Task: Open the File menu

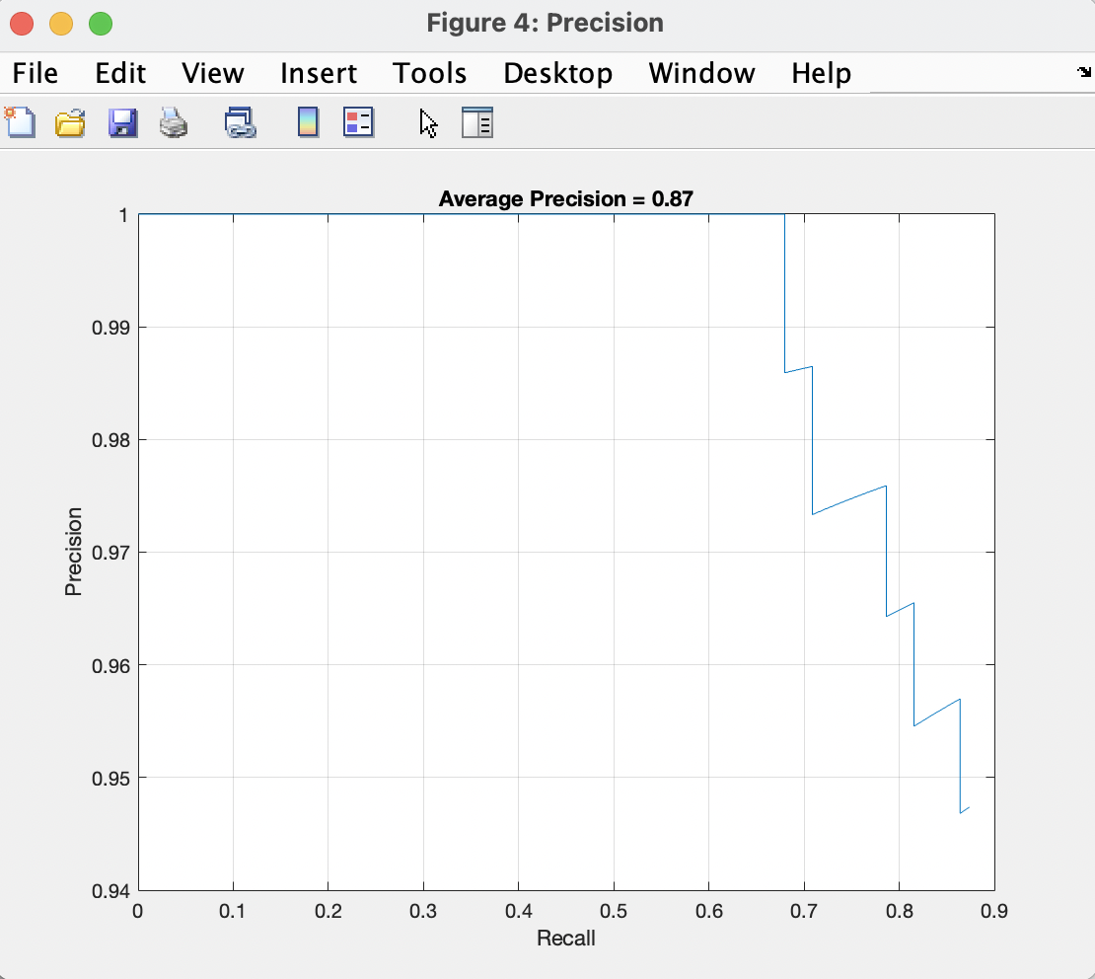Action: [34, 73]
